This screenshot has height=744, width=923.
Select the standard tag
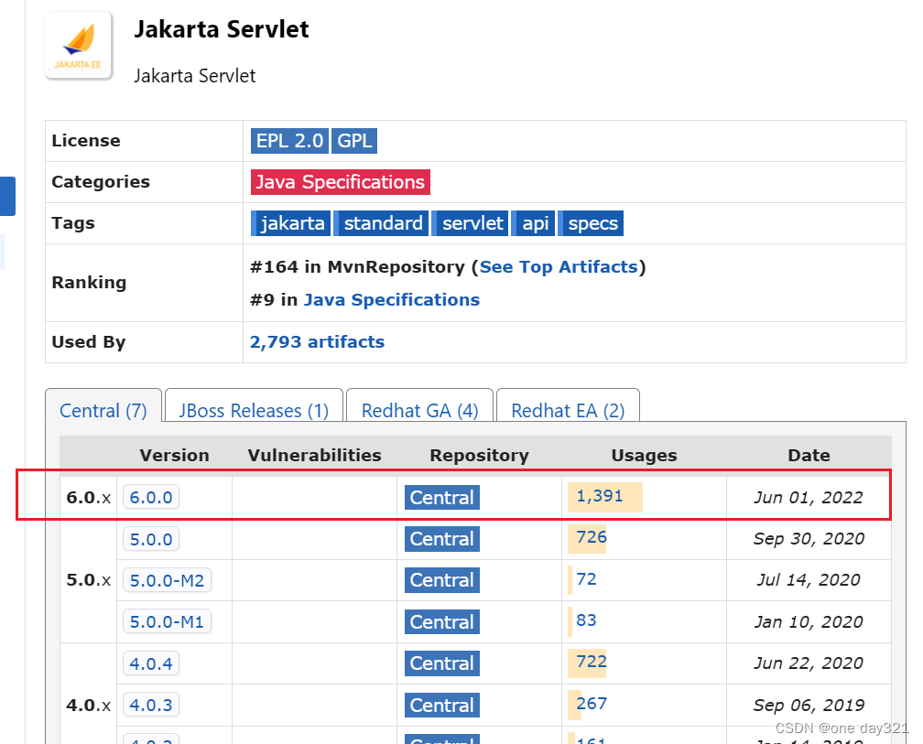click(382, 223)
